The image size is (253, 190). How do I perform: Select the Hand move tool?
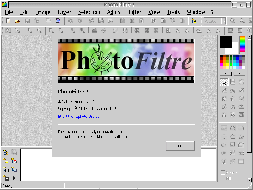241,82
